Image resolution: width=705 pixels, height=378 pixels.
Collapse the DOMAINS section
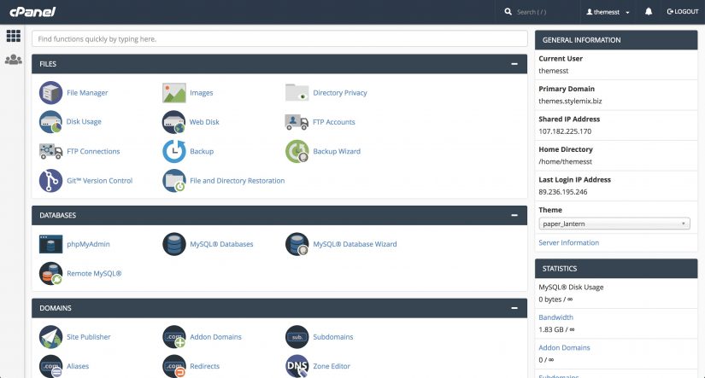click(x=514, y=308)
